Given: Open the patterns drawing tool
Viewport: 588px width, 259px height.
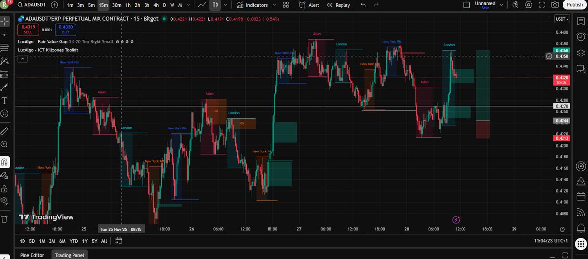Looking at the screenshot, I should click(x=5, y=61).
